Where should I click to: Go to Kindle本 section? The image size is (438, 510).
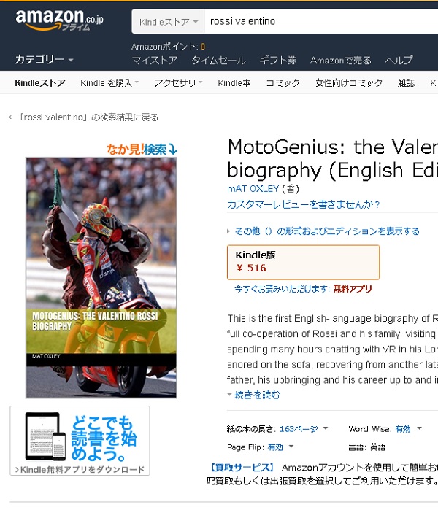(234, 83)
